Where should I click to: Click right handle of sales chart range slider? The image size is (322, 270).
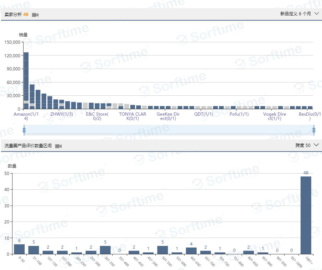(x=314, y=130)
